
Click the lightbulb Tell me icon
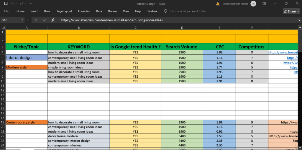tap(165, 11)
